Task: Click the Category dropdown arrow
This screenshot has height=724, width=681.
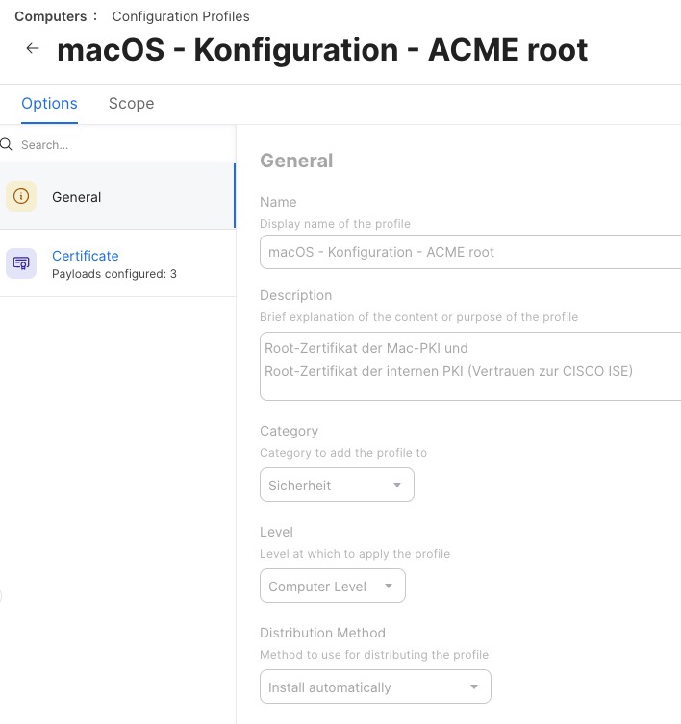Action: tap(397, 486)
